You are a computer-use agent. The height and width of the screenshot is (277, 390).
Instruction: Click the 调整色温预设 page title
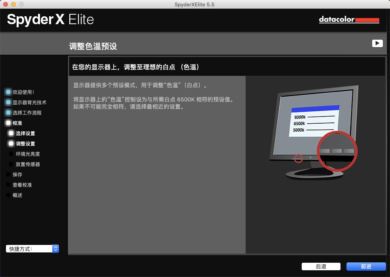coord(93,46)
